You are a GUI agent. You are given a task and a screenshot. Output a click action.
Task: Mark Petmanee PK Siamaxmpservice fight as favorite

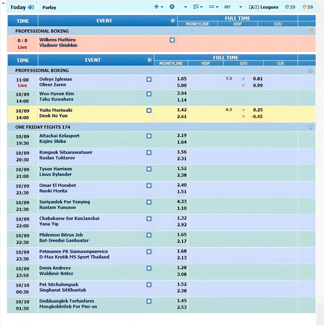tap(149, 252)
